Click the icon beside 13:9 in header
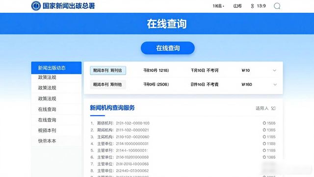Image resolution: width=314 pixels, height=177 pixels. (252, 6)
